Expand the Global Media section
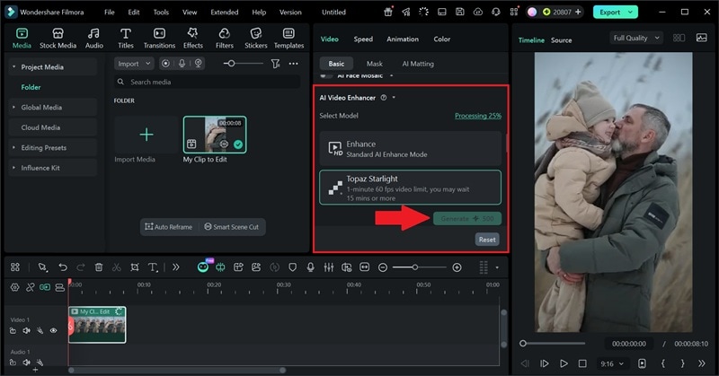This screenshot has width=719, height=376. (13, 107)
